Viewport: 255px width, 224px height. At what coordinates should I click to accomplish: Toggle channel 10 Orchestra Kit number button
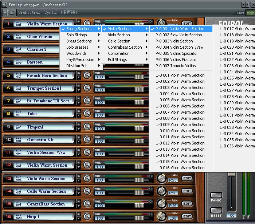coord(8,140)
